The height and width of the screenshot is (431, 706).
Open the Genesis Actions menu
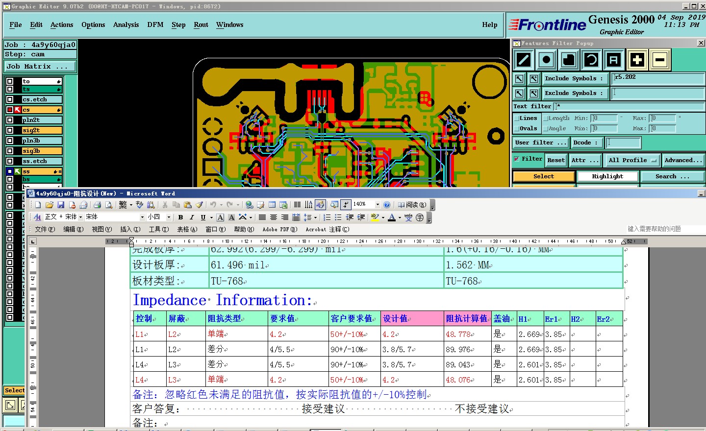tap(62, 24)
